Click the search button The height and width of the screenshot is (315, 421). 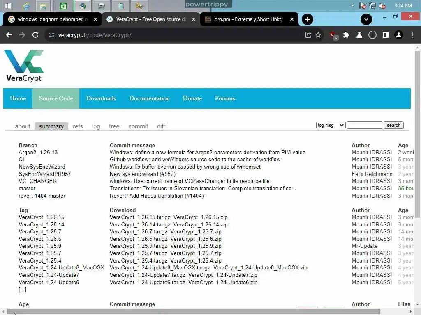pos(393,125)
